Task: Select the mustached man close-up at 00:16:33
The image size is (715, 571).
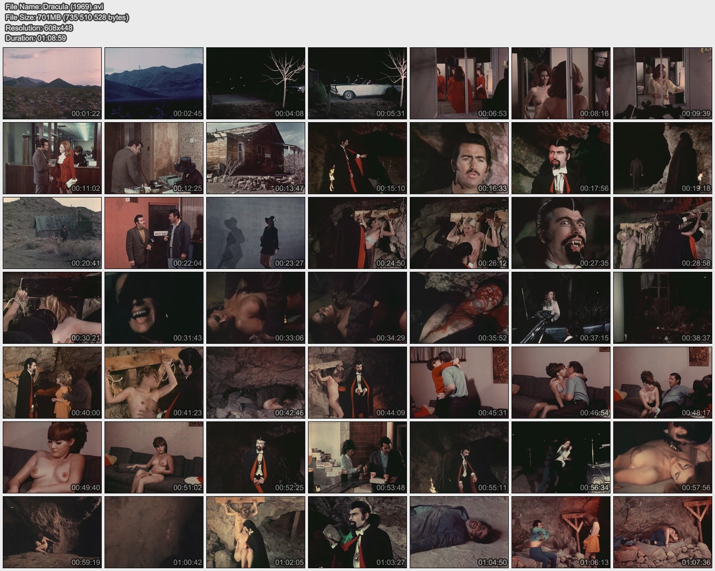Action: point(459,158)
